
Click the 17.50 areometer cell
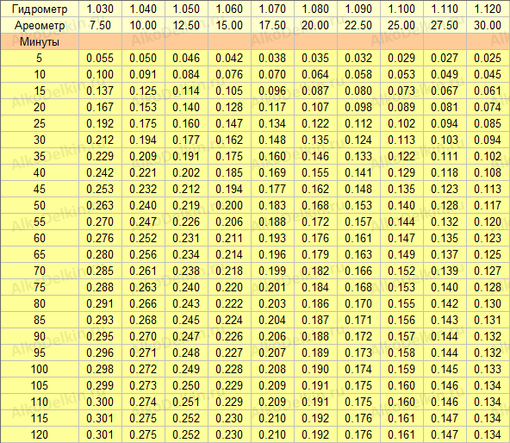pyautogui.click(x=272, y=25)
